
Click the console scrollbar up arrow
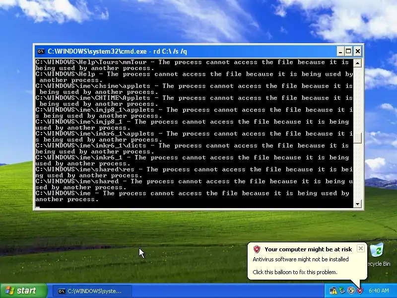point(357,63)
